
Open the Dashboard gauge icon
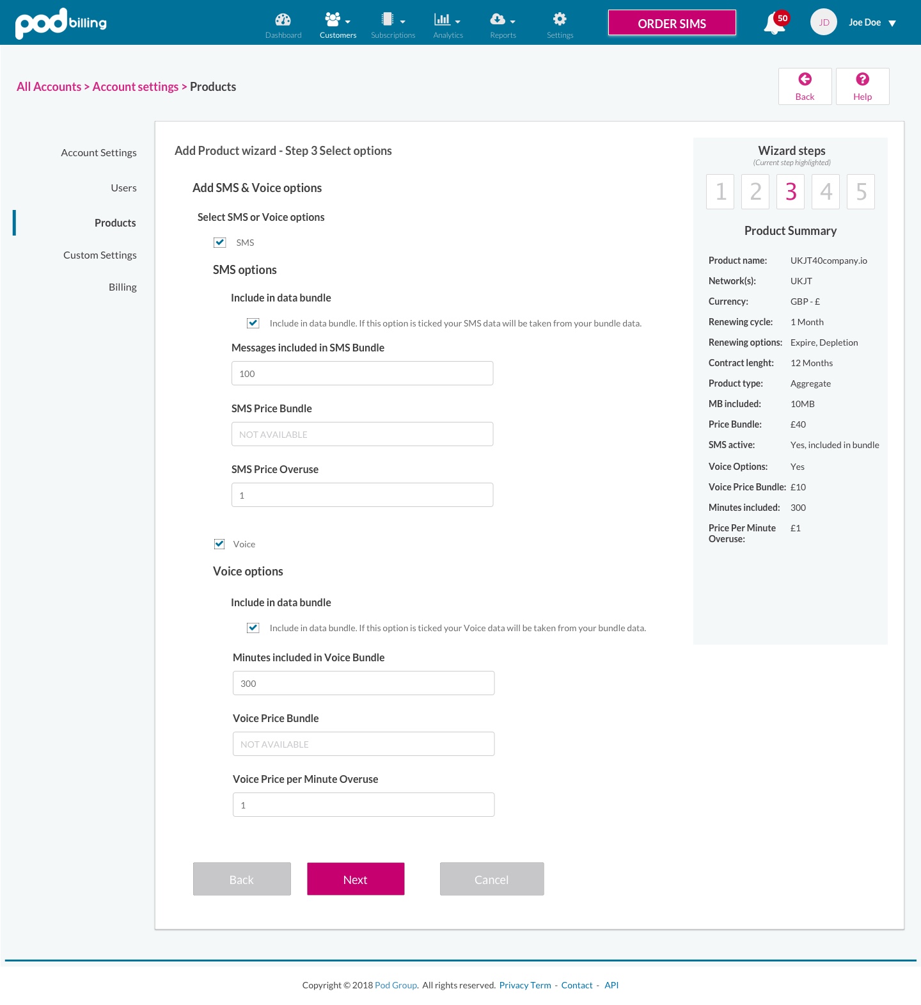point(283,19)
